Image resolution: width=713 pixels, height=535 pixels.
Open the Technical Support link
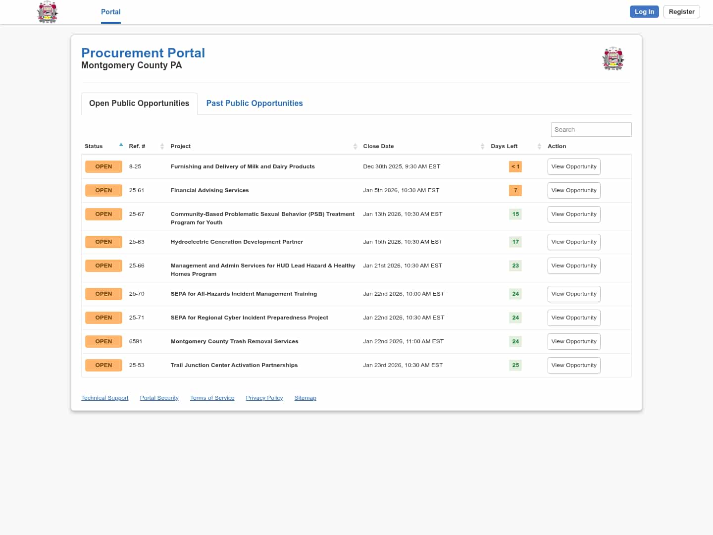click(104, 398)
